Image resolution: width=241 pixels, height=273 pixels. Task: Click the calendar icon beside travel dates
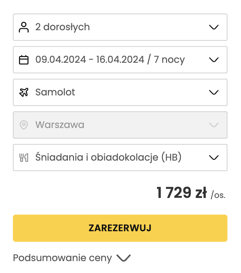24,60
